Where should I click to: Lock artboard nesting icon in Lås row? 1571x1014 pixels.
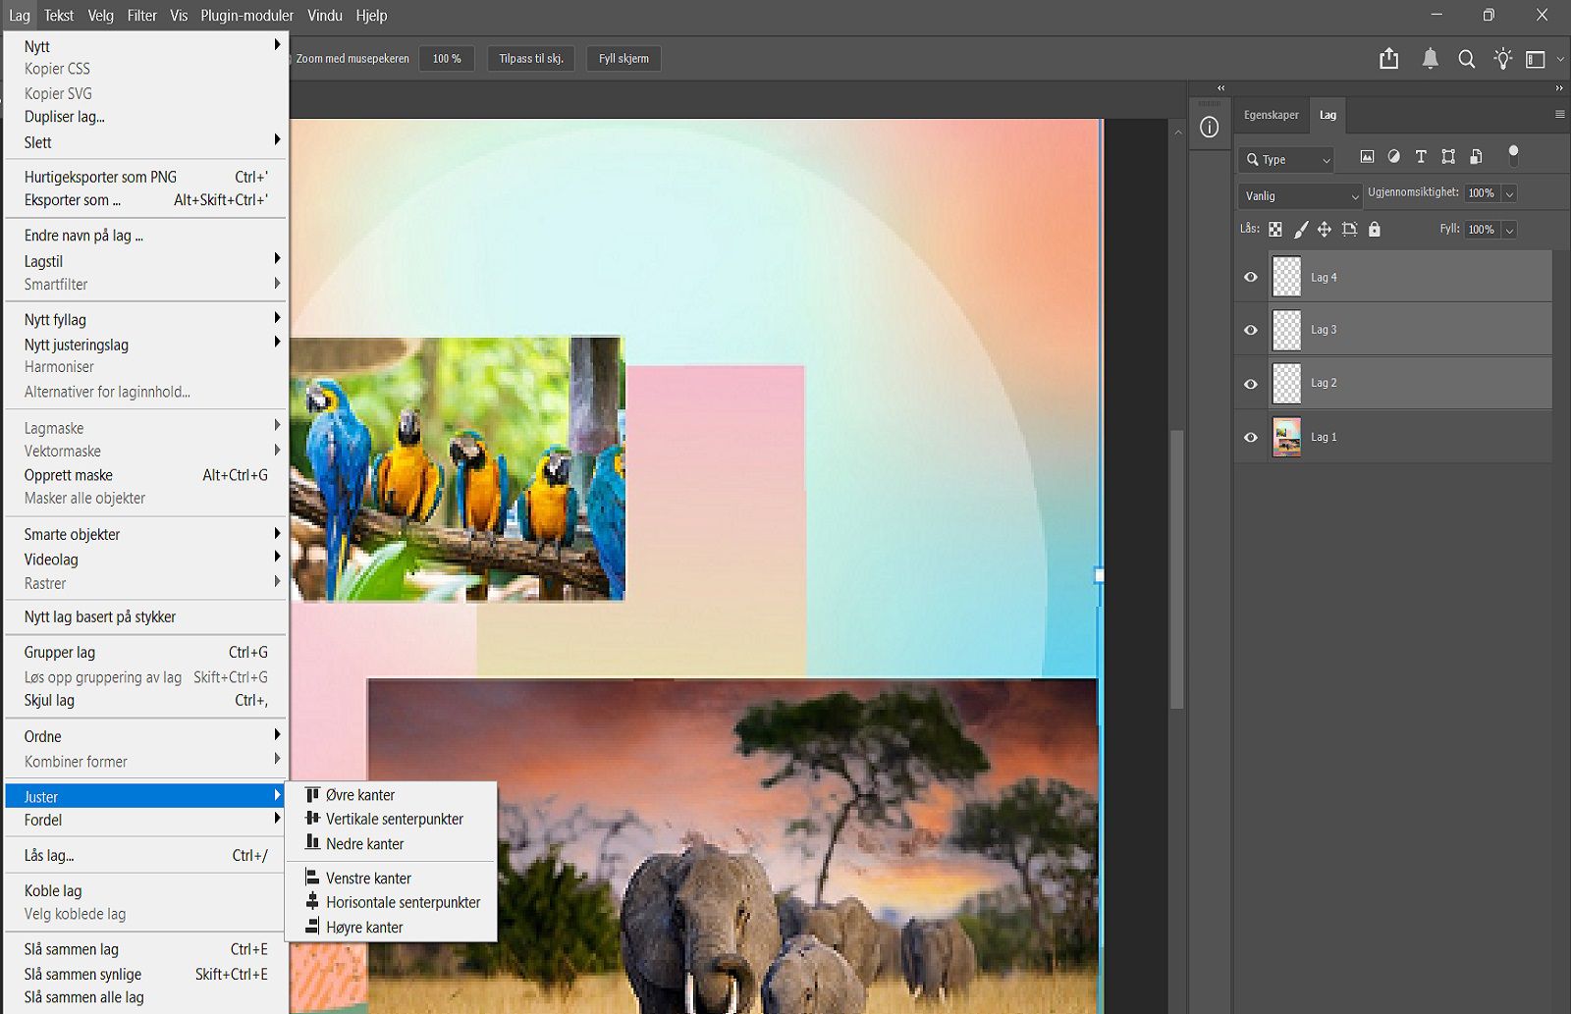(1350, 230)
